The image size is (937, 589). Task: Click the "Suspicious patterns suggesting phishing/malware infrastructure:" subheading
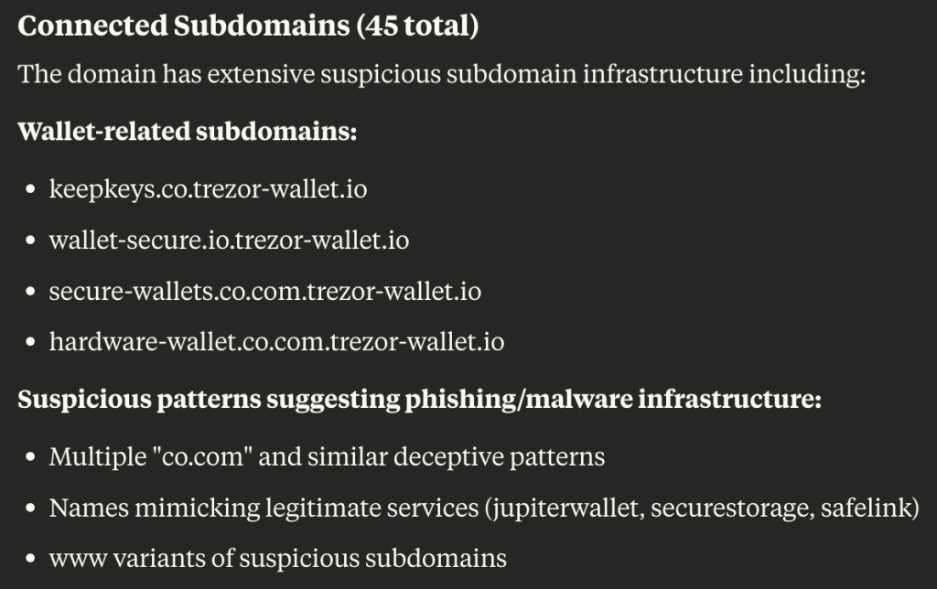tap(419, 400)
